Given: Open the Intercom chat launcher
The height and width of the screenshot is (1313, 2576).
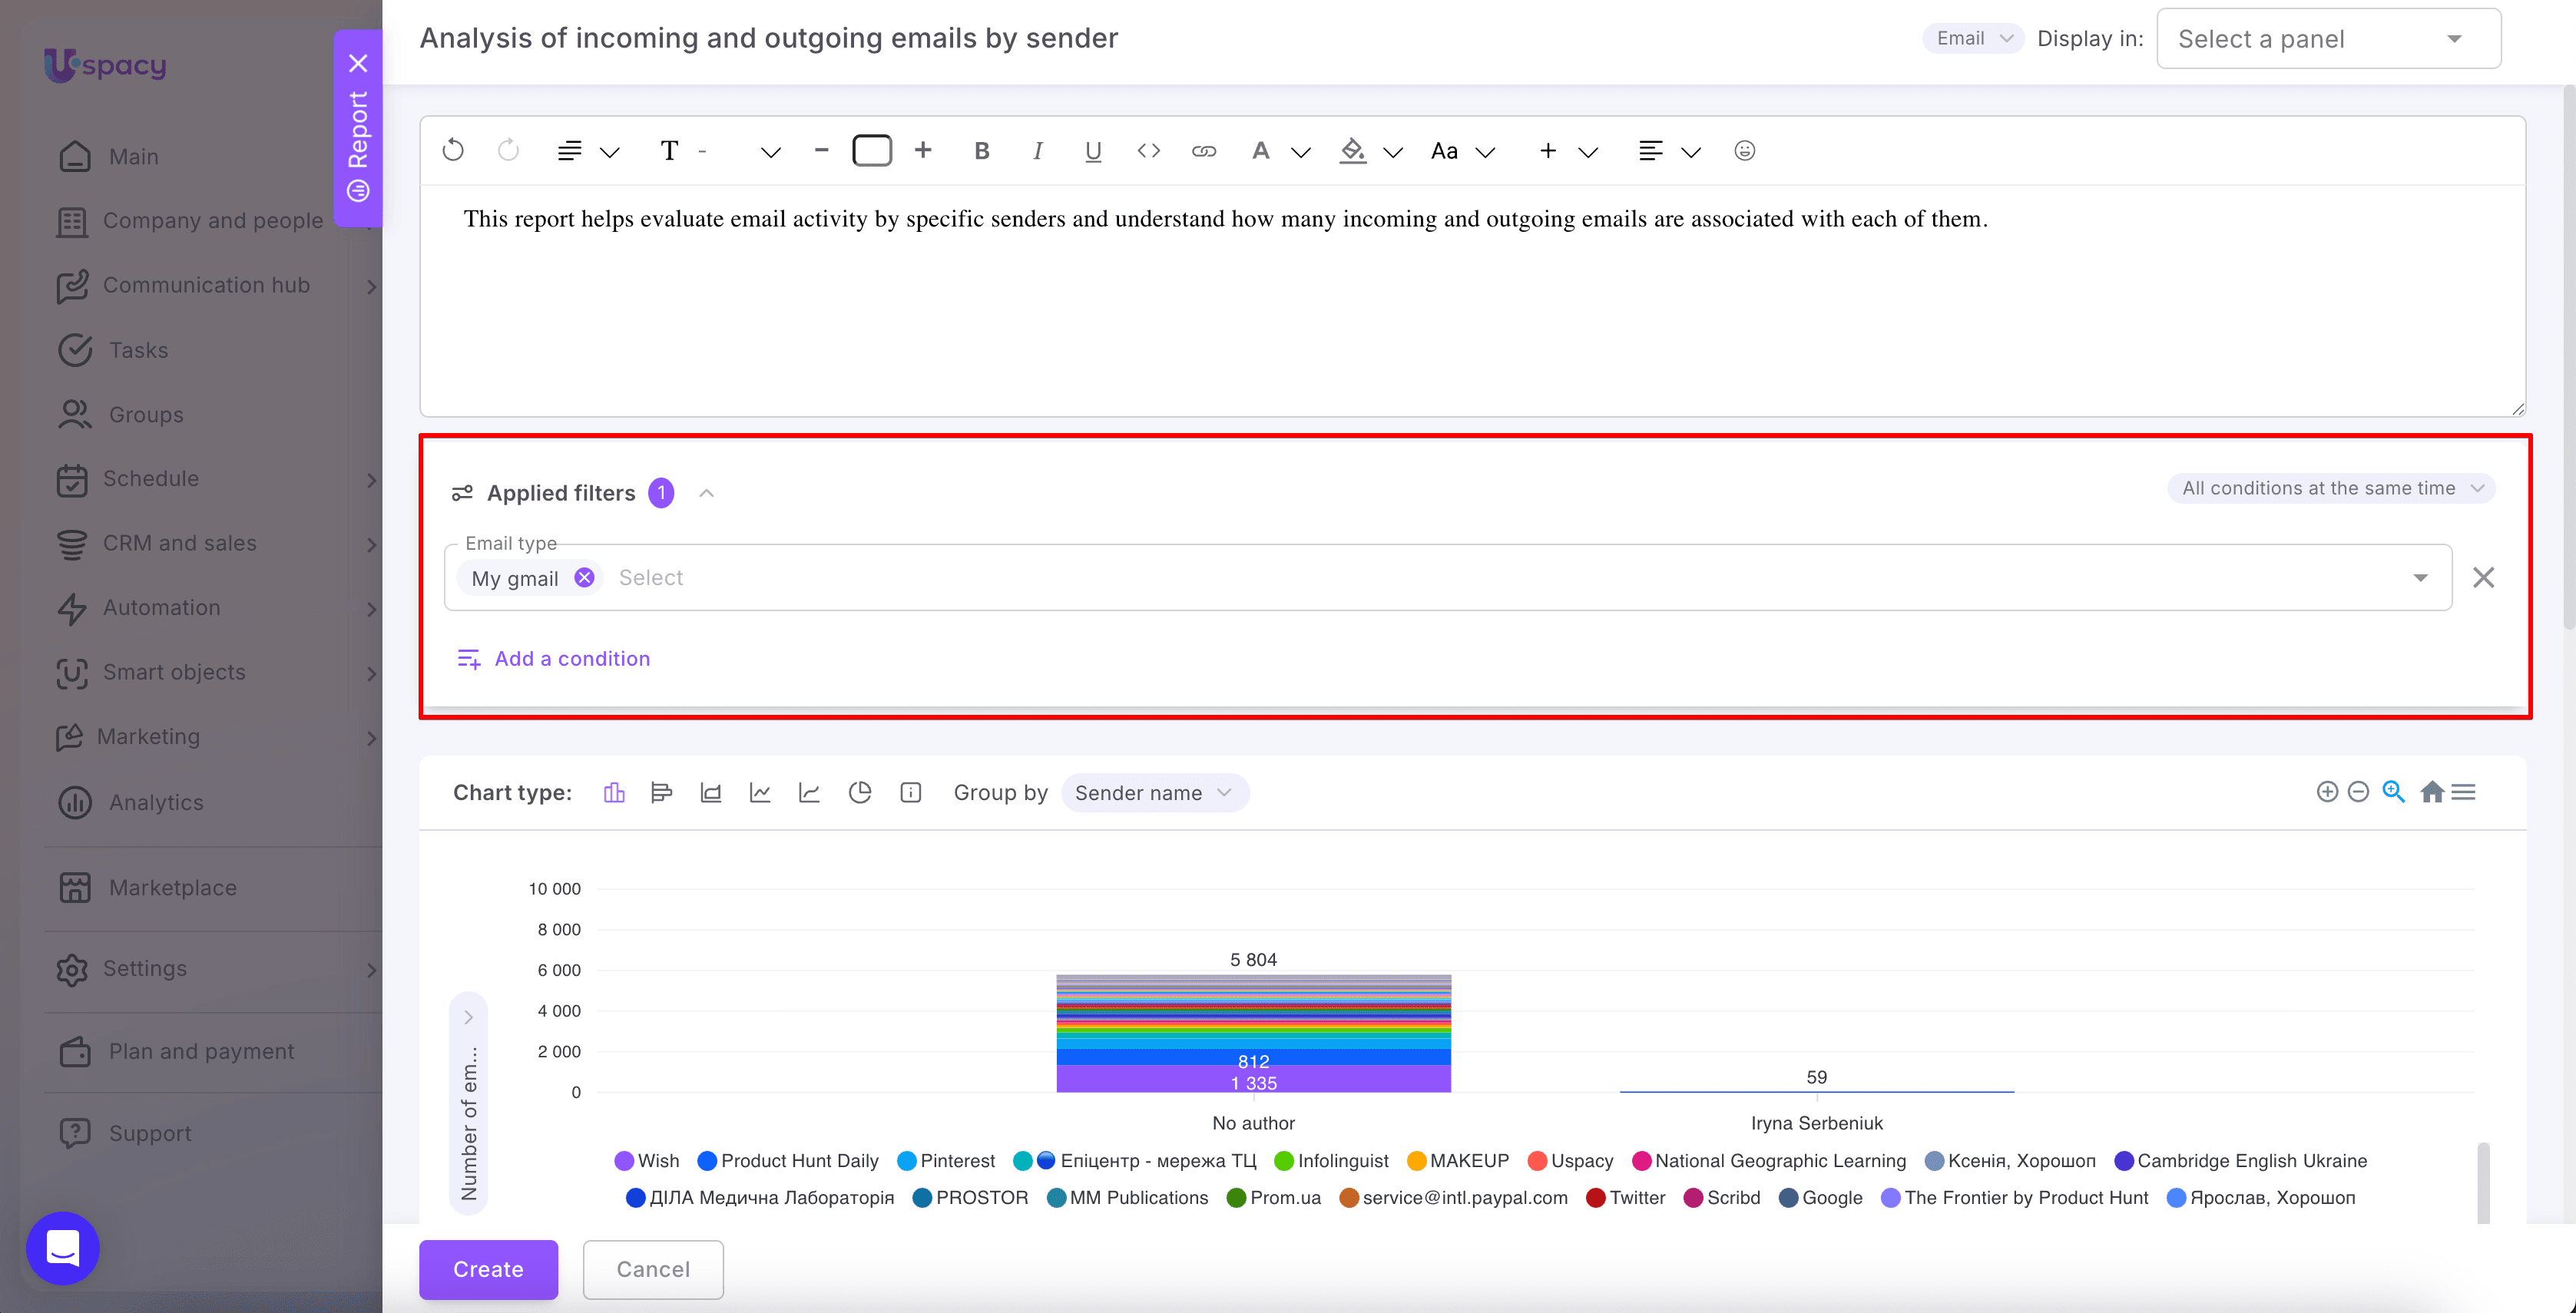Looking at the screenshot, I should tap(63, 1248).
